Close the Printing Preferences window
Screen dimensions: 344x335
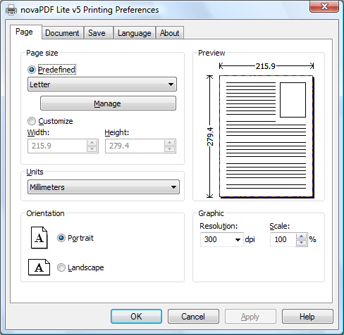tap(324, 6)
